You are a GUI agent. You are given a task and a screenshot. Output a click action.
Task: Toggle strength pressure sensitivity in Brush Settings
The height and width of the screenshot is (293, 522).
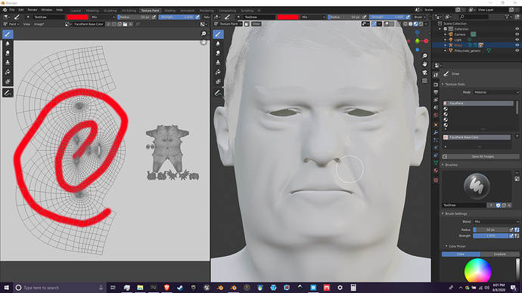coord(511,236)
